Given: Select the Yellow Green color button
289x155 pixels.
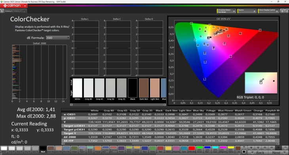Looking at the screenshot, I should [x=129, y=149].
